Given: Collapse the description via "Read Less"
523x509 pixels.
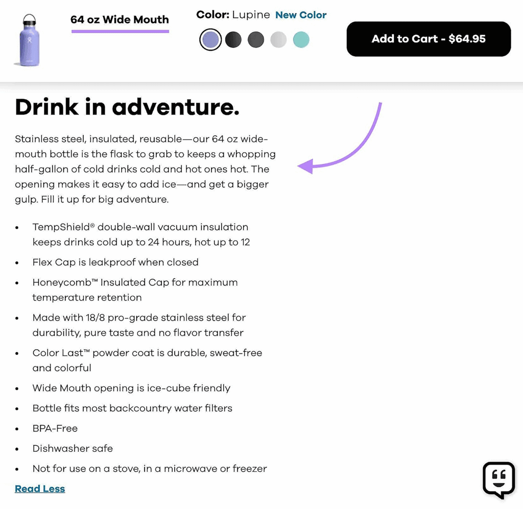Looking at the screenshot, I should pyautogui.click(x=39, y=488).
